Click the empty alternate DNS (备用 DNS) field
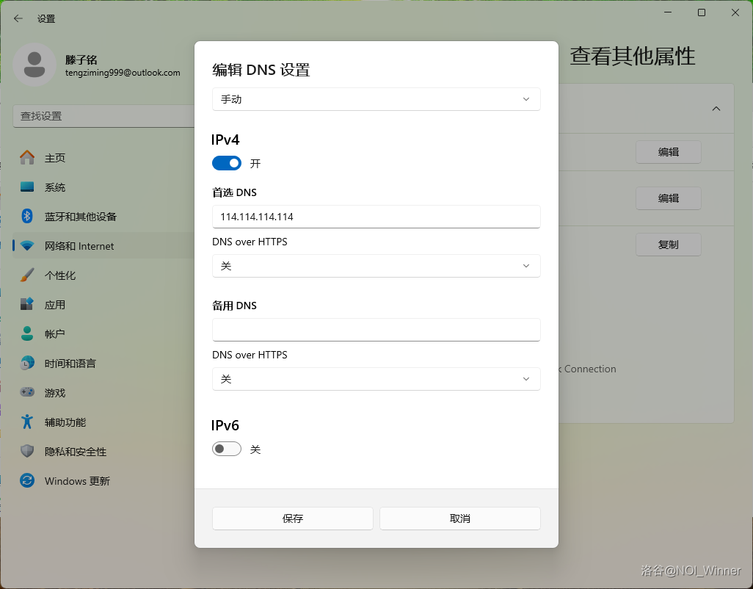The image size is (753, 589). point(376,330)
